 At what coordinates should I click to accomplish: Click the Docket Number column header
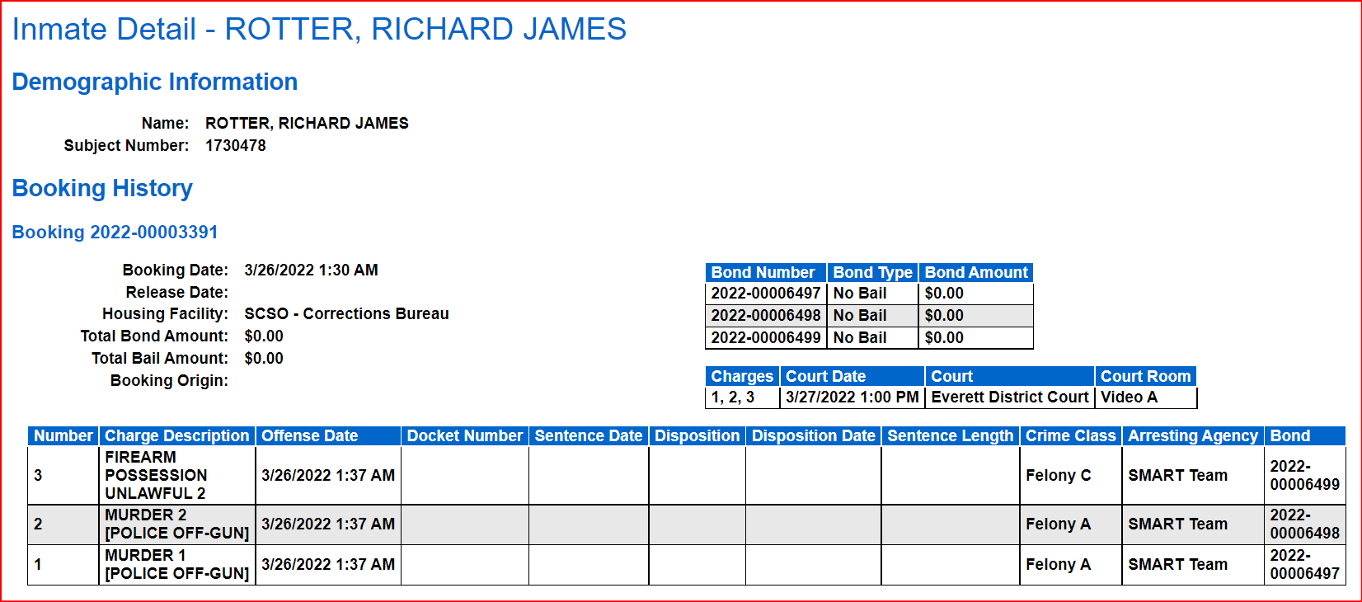[465, 436]
